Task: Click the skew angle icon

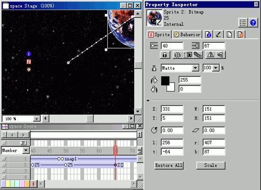Action: 196,130
